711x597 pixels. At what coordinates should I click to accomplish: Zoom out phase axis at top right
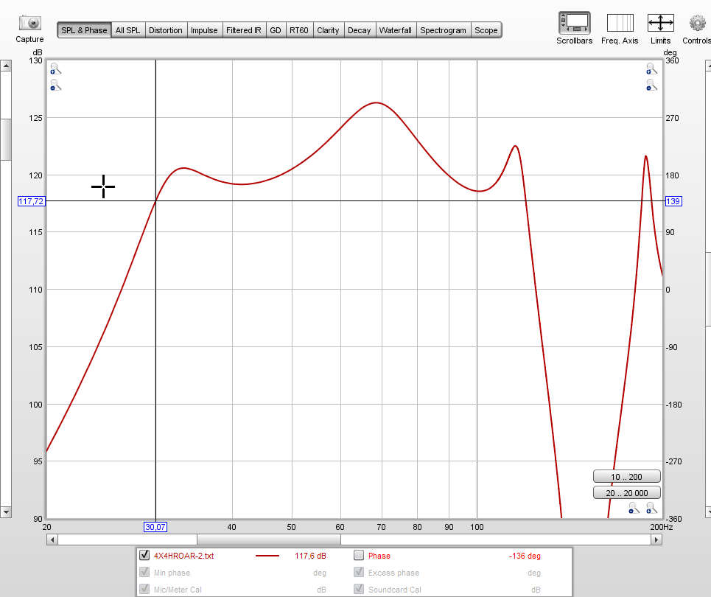[651, 85]
